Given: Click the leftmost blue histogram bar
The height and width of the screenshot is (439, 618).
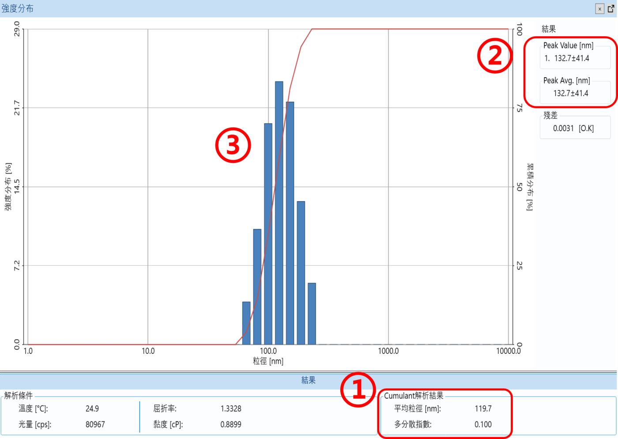Looking at the screenshot, I should click(246, 323).
